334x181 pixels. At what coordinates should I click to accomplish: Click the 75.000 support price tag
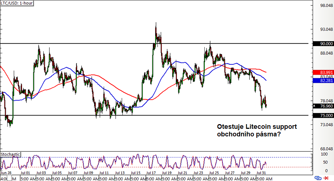324,116
